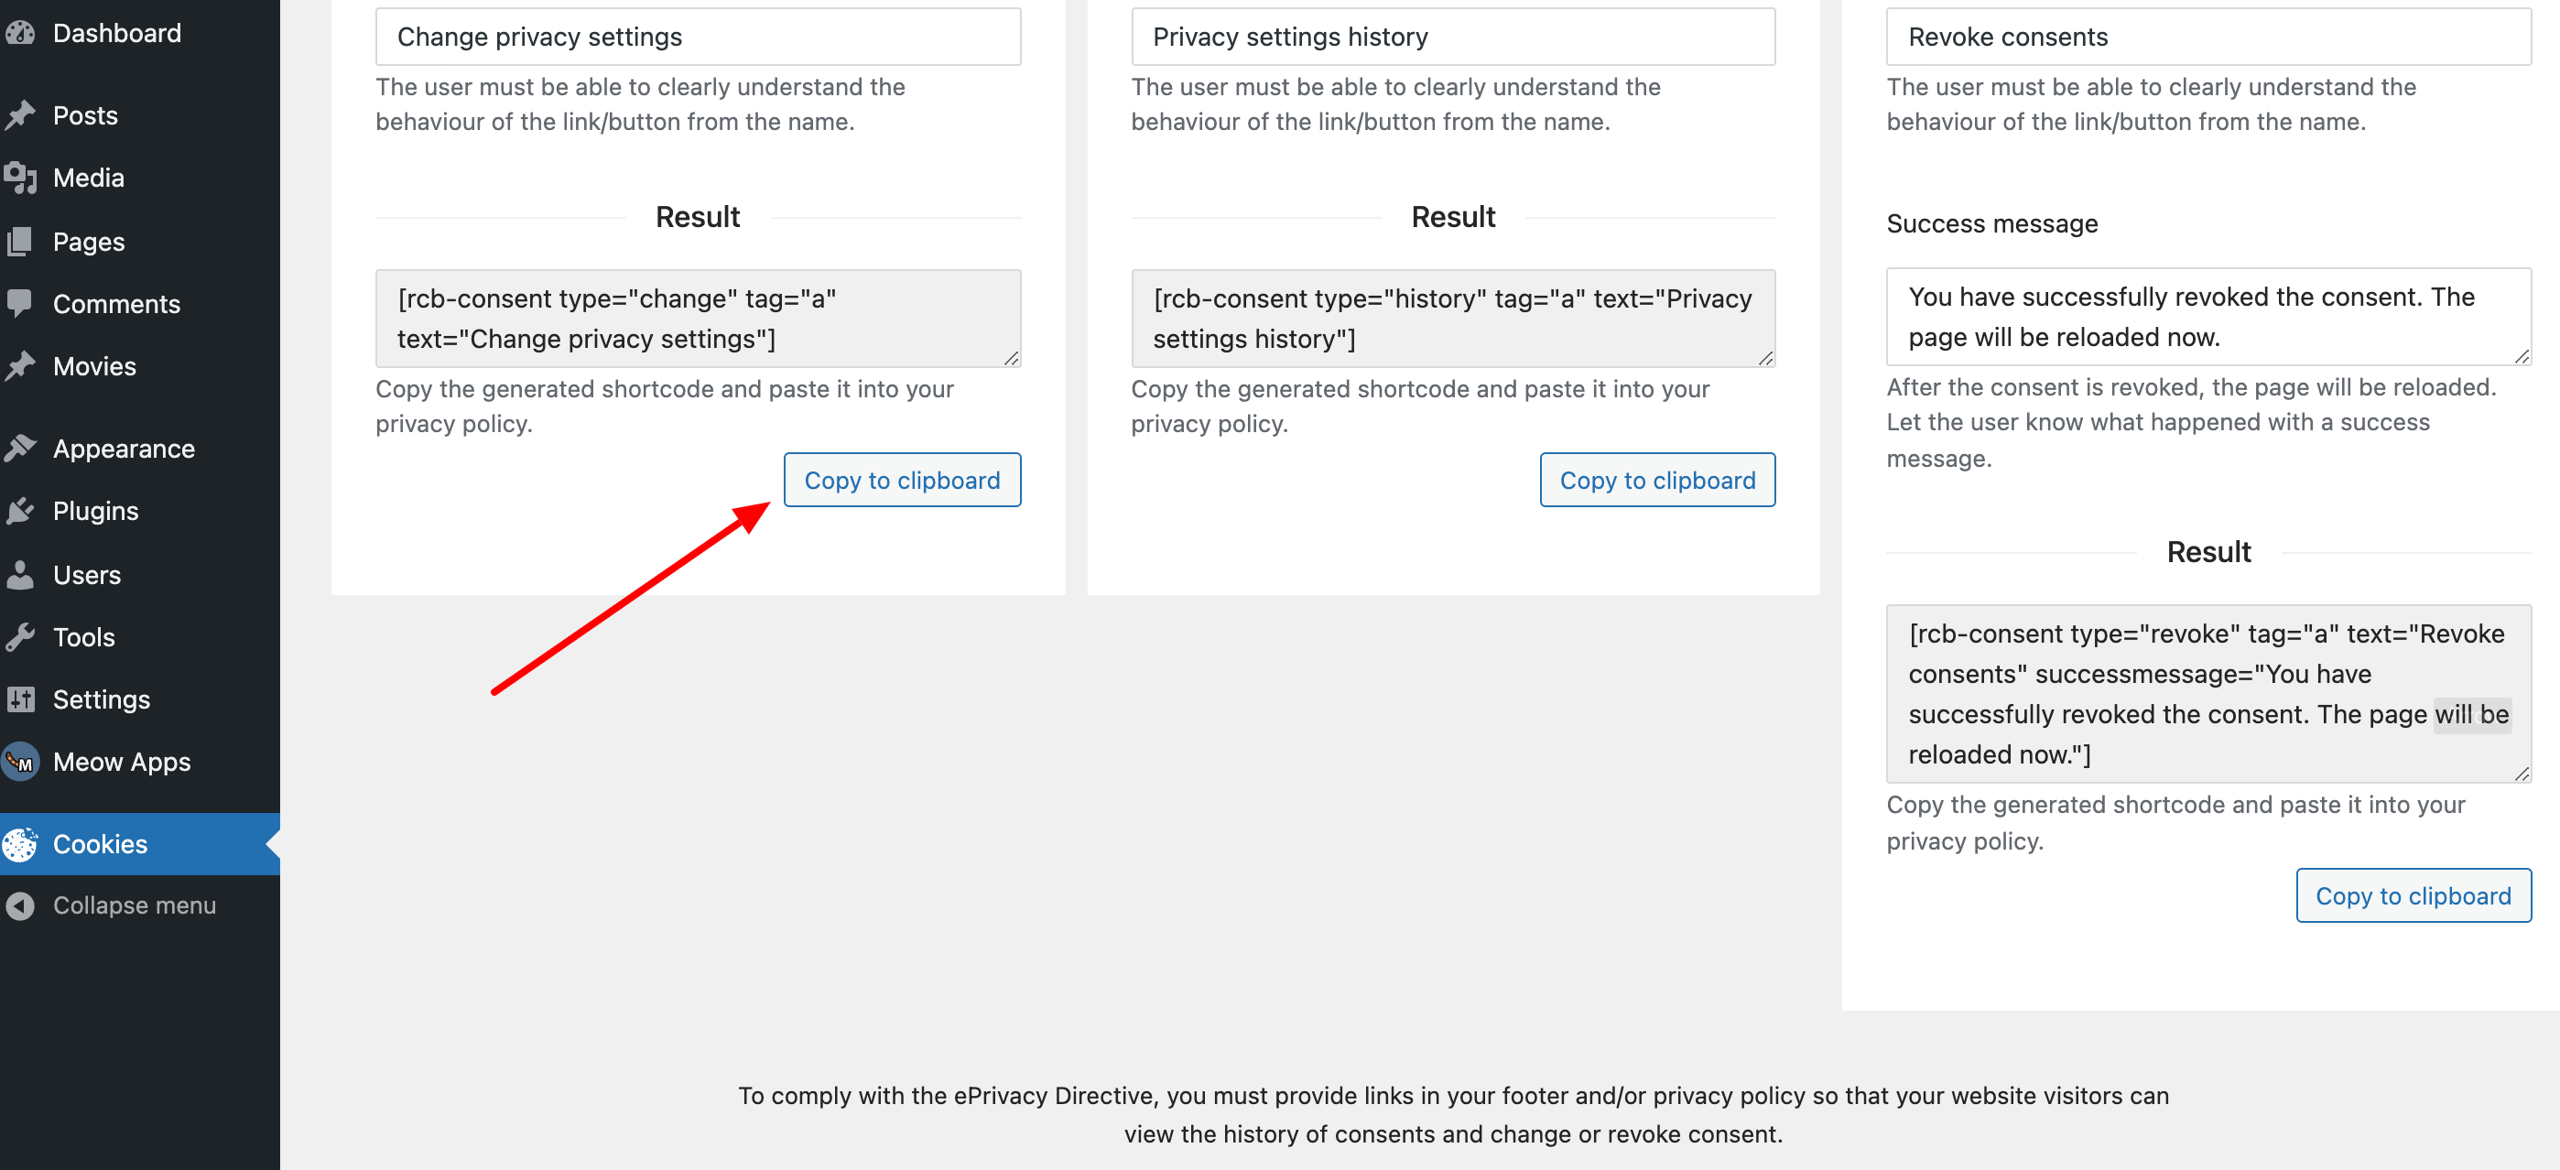Click the Plugins plug icon
The image size is (2560, 1170).
(x=20, y=511)
